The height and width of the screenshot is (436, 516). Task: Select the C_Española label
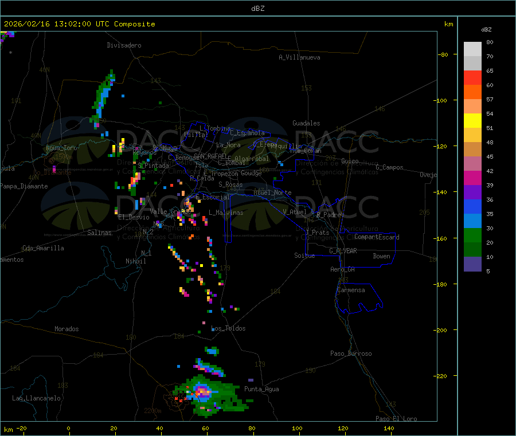(248, 133)
